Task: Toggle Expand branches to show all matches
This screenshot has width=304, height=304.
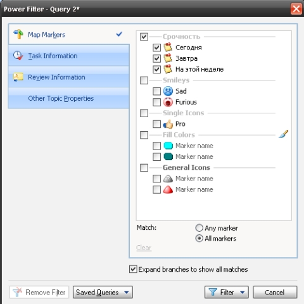Action: point(133,269)
